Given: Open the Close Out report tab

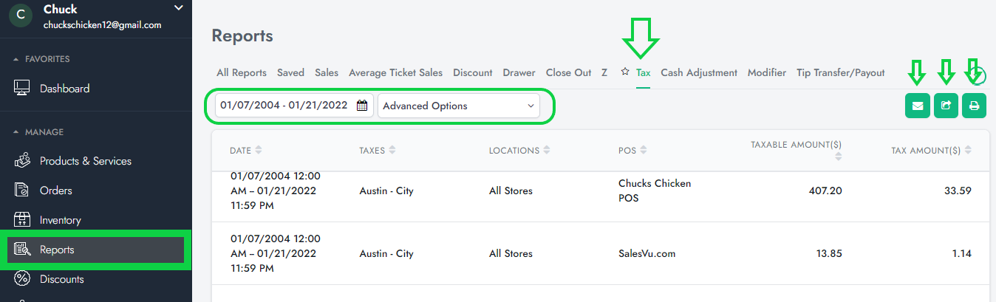Looking at the screenshot, I should [568, 72].
